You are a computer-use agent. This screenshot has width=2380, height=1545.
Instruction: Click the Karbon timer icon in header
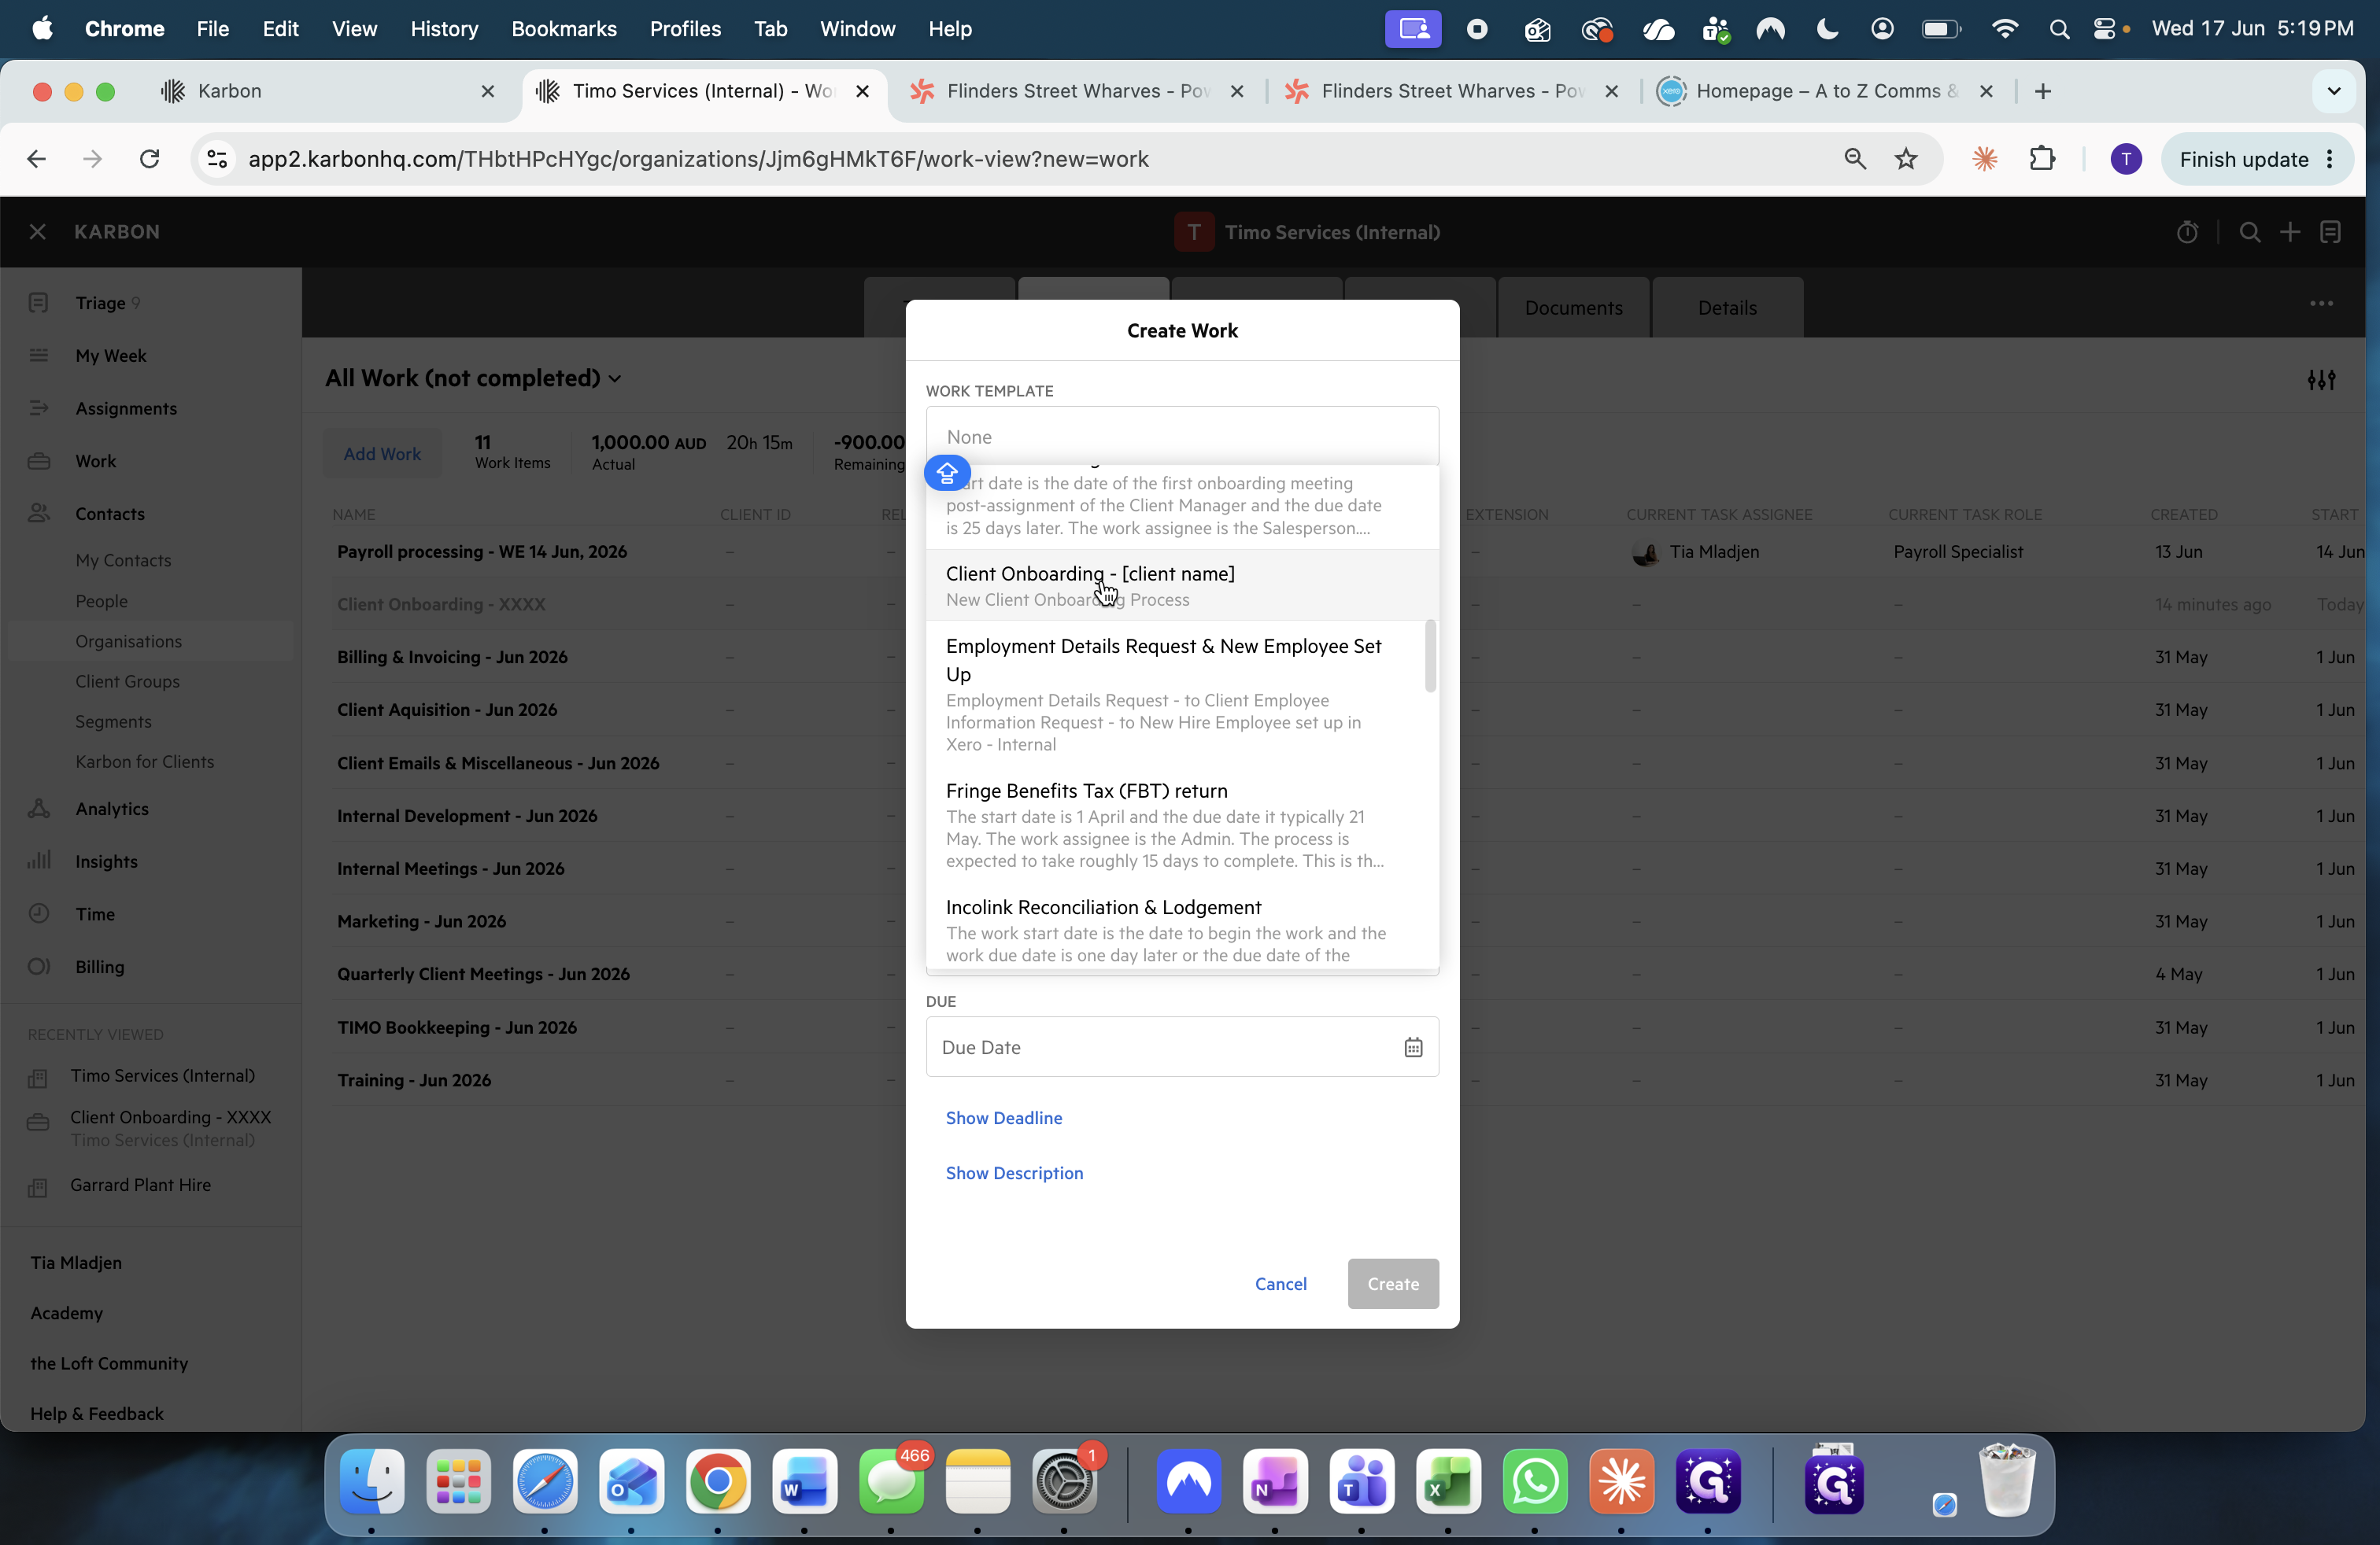point(2187,232)
